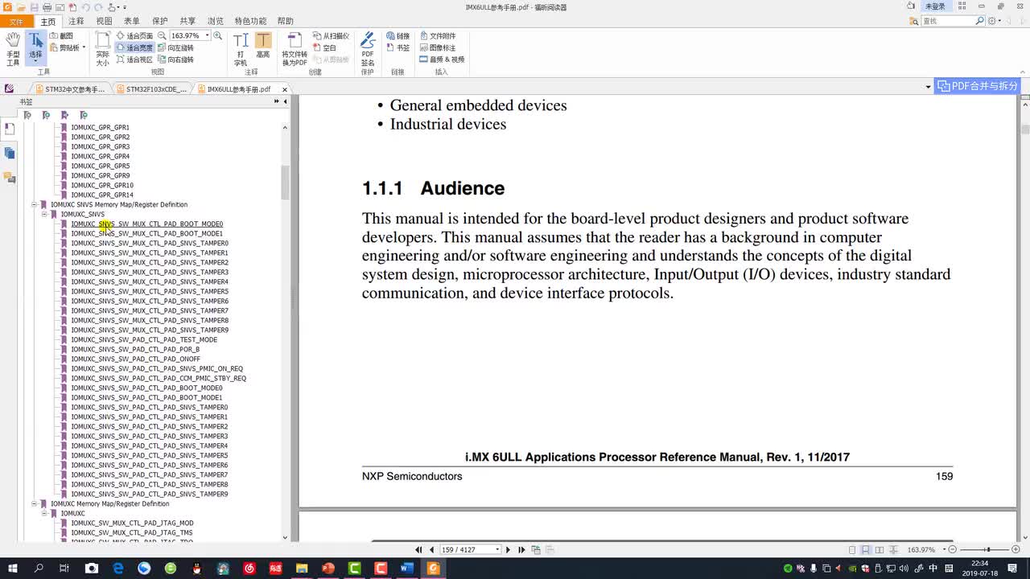Enable two-page facing view in status bar
This screenshot has height=579, width=1030.
(x=879, y=549)
